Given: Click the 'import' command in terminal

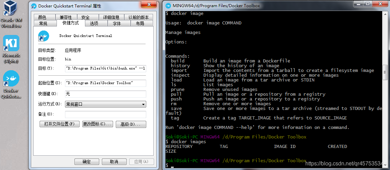Looking at the screenshot, I should (179, 70).
